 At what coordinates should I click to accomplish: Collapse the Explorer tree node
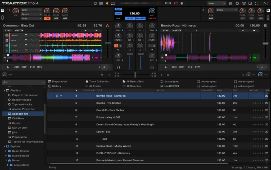pos(4,146)
